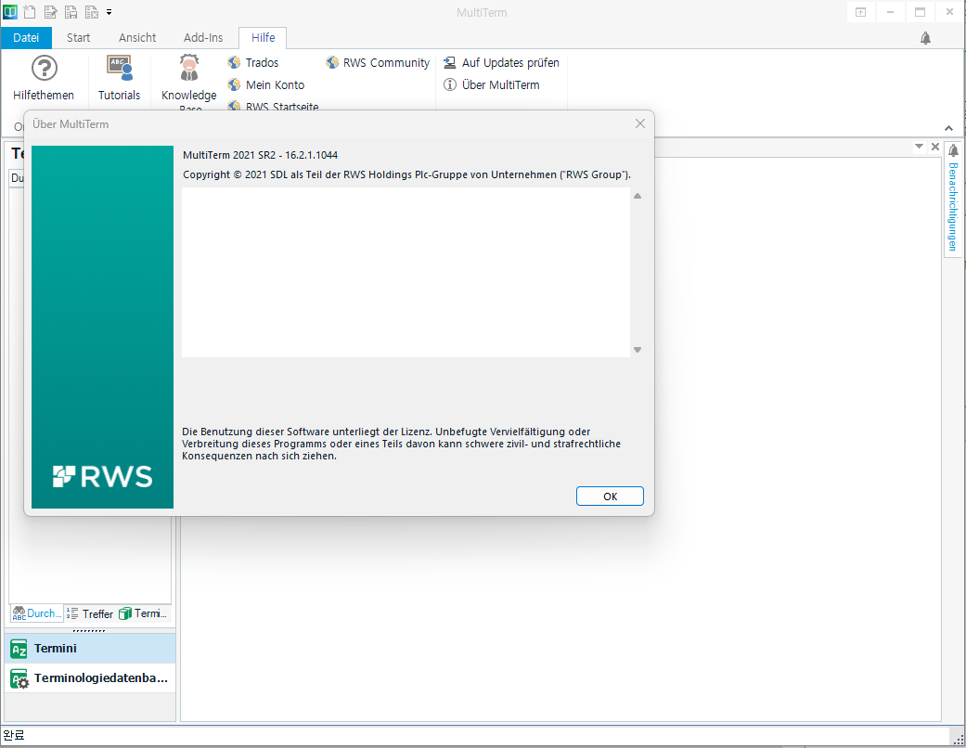Click the scroll-down arrow in the license text
Image resolution: width=966 pixels, height=748 pixels.
coord(638,349)
